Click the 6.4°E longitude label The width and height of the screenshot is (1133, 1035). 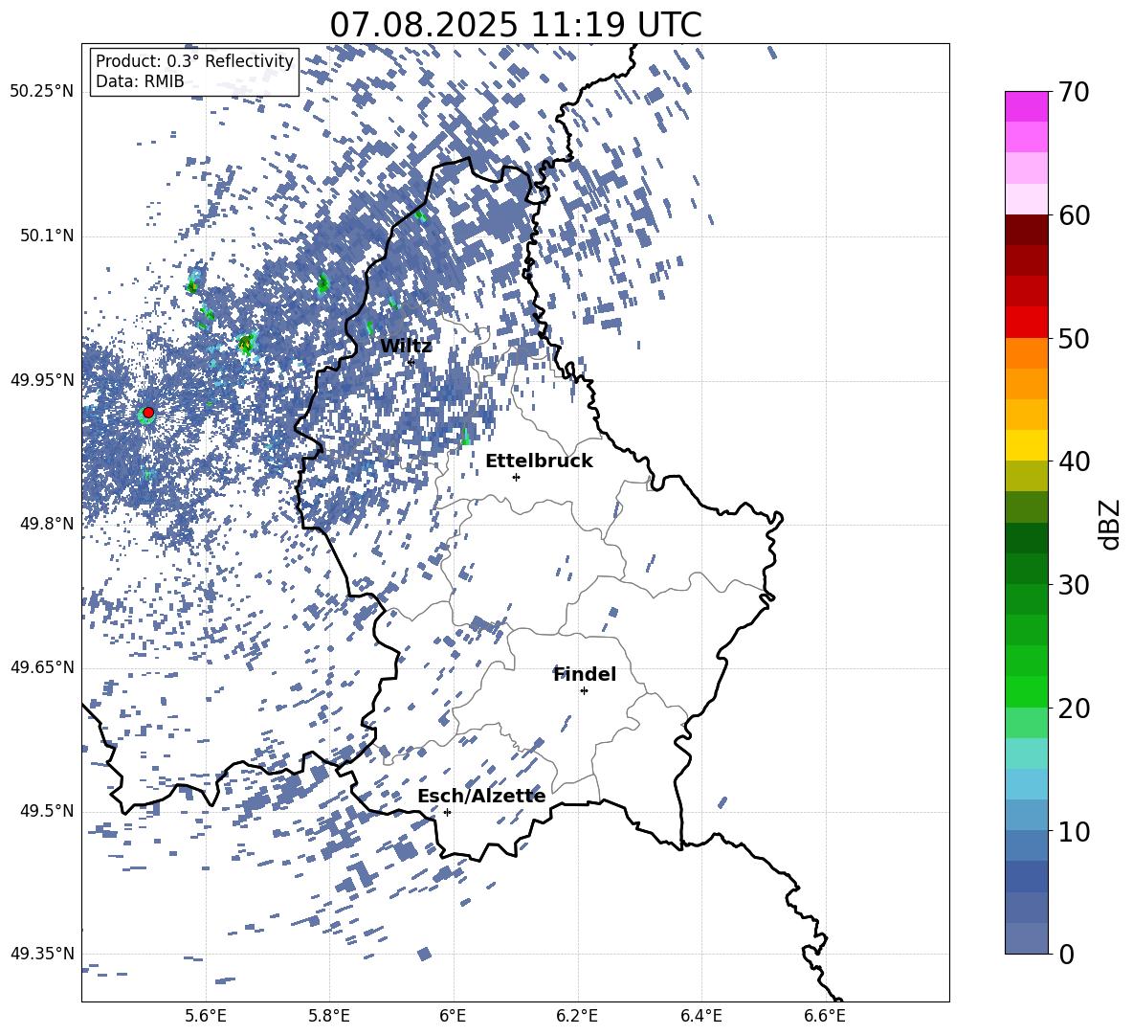coord(700,1016)
